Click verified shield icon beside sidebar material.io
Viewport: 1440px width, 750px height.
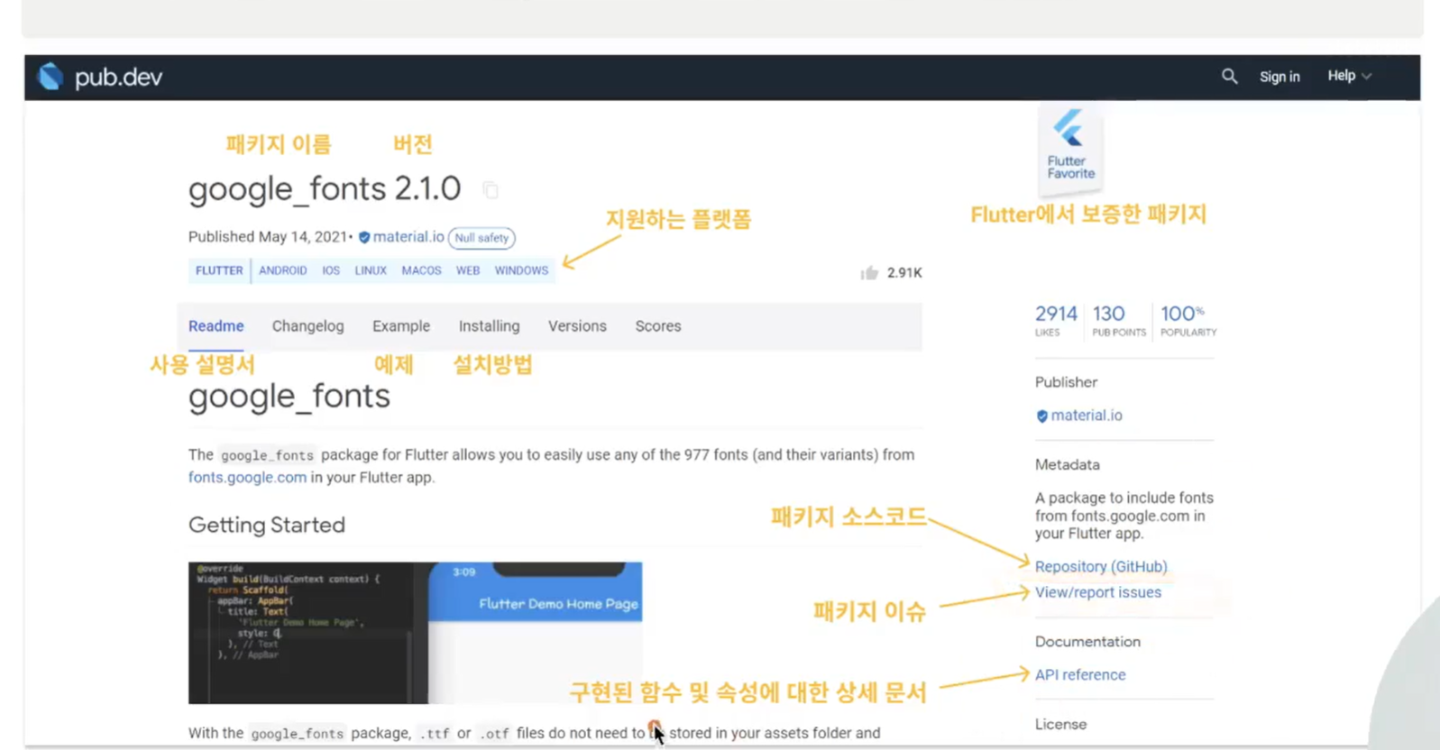[x=1041, y=416]
